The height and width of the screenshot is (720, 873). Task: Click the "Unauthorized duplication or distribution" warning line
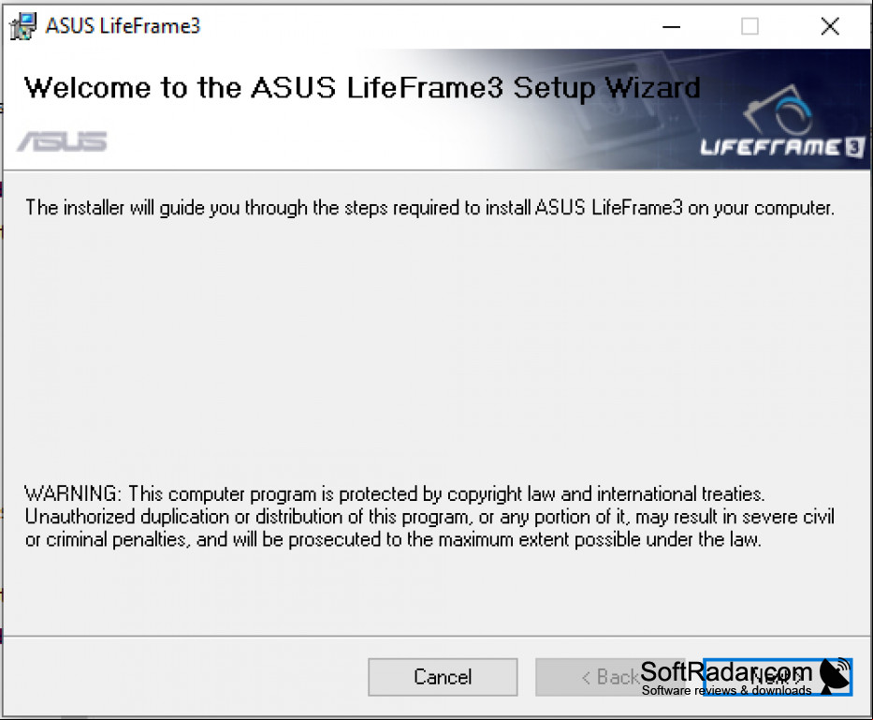tap(429, 517)
